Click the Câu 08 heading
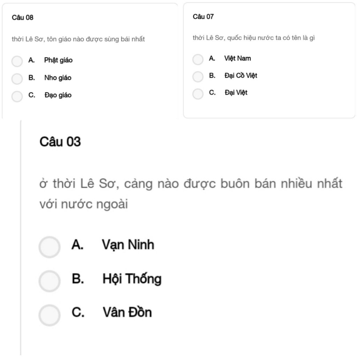Viewport: 357px width, 357px height. tap(23, 17)
